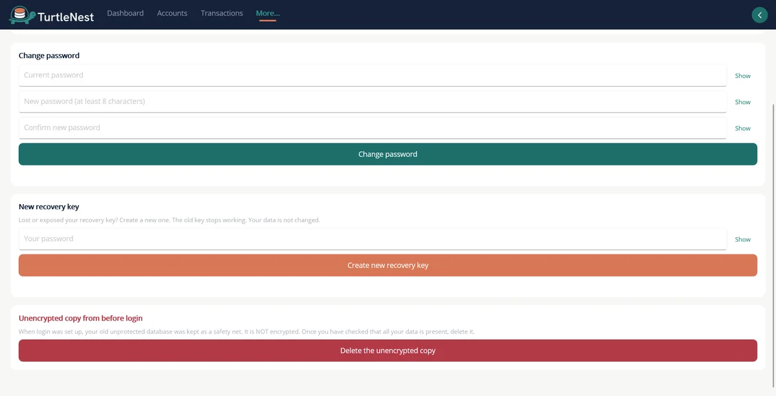
Task: Show the current password text
Action: point(742,76)
